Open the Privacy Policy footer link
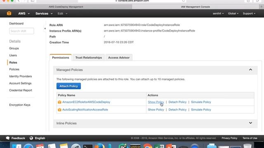Image resolution: width=264 pixels, height=148 pixels. point(229,138)
